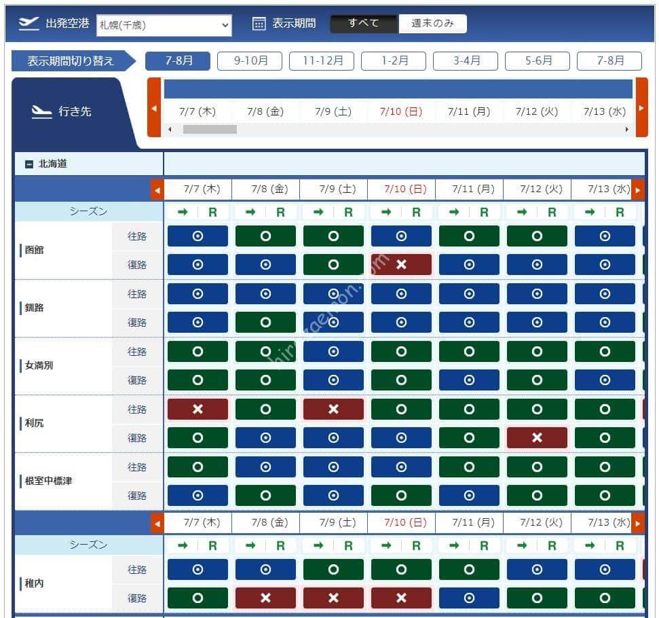Image resolution: width=659 pixels, height=618 pixels.
Task: Click the horizontal date scrollbar thumb
Action: [x=210, y=130]
